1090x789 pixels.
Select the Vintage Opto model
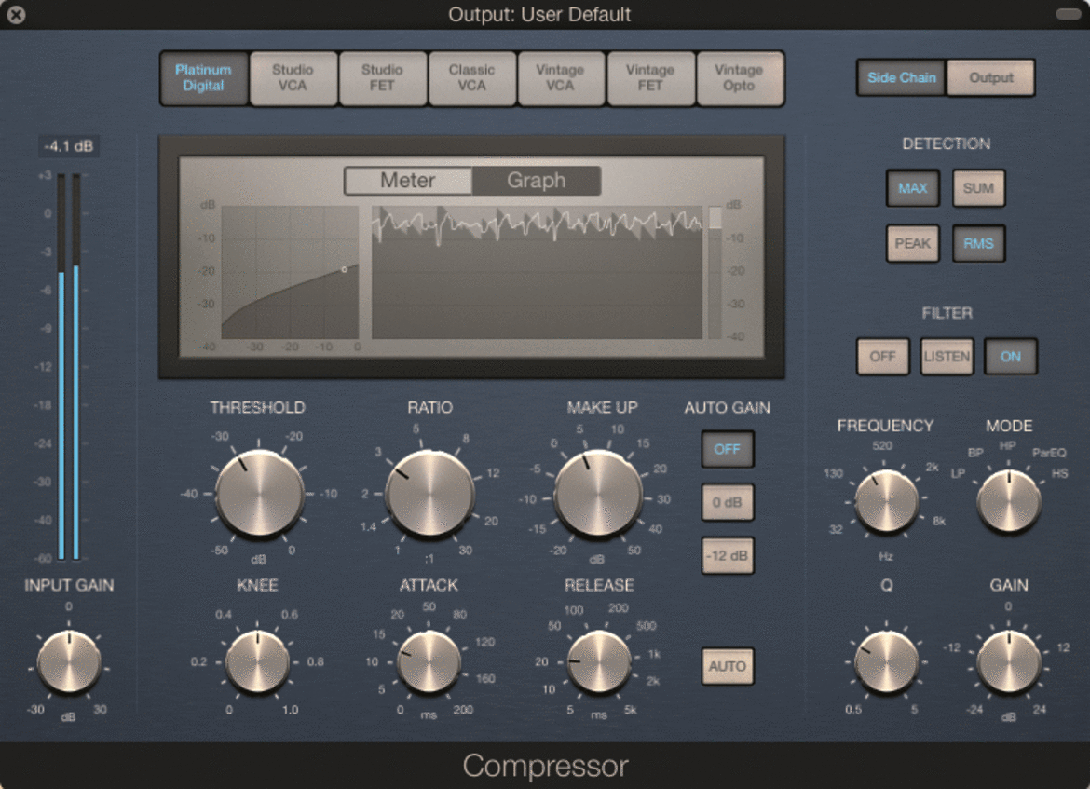point(739,78)
